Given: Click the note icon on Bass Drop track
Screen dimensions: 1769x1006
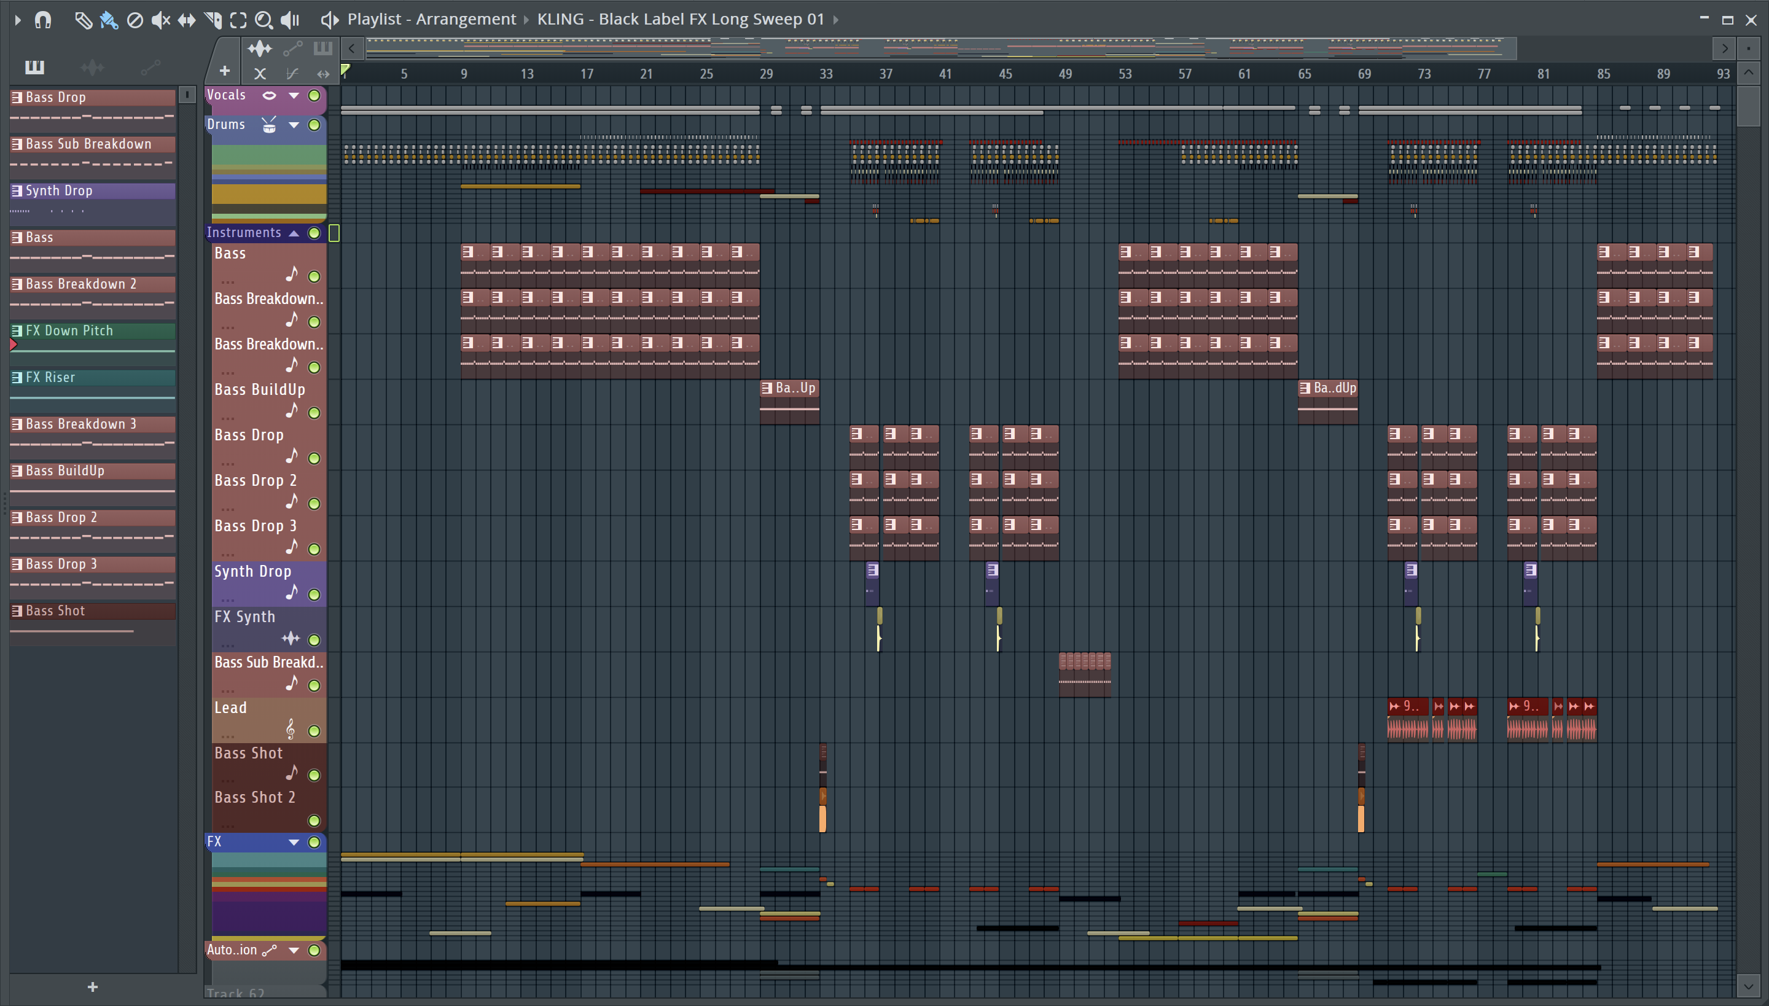Looking at the screenshot, I should [x=292, y=456].
